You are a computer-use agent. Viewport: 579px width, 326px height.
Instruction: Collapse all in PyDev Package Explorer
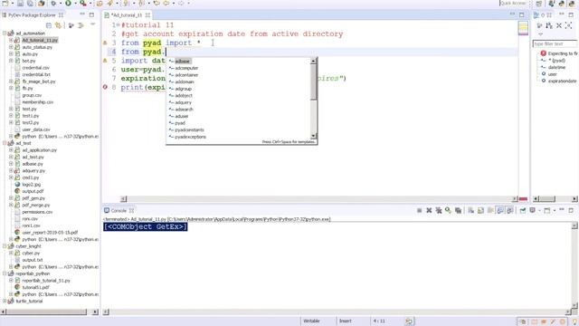49,25
